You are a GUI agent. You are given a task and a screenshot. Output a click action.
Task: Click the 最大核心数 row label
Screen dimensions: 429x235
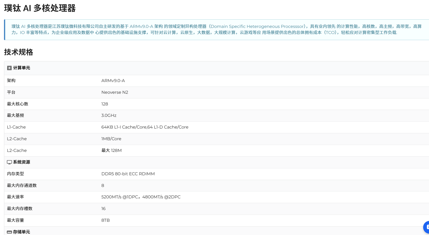(x=18, y=104)
